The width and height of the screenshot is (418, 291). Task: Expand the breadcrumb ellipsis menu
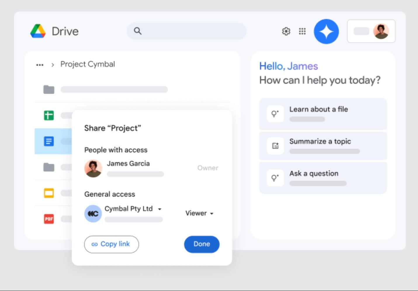[x=39, y=64]
